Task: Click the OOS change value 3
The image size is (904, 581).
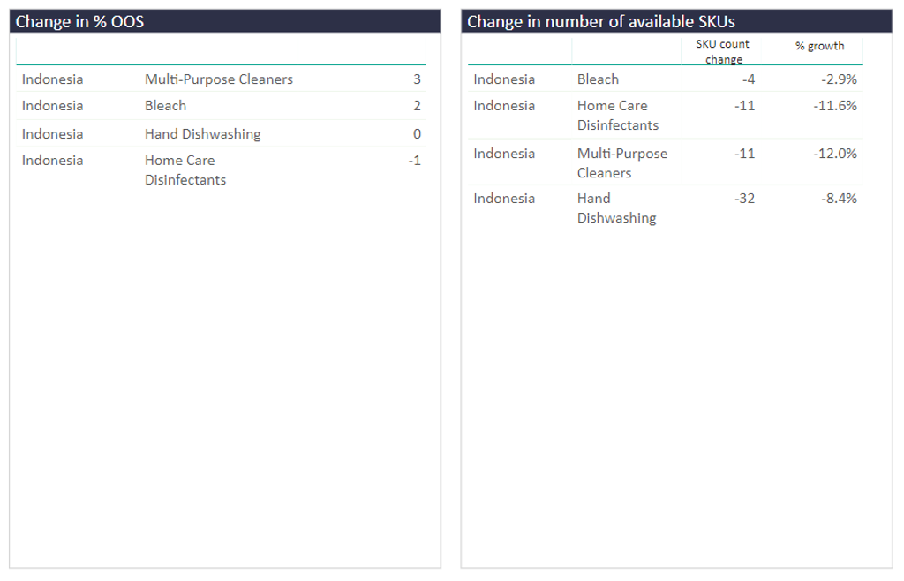Action: tap(417, 79)
